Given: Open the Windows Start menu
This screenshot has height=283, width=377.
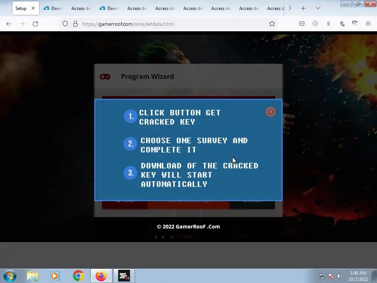Looking at the screenshot, I should 10,276.
